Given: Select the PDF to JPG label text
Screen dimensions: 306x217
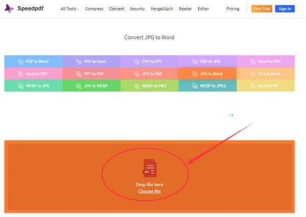Looking at the screenshot, I should [x=210, y=61].
